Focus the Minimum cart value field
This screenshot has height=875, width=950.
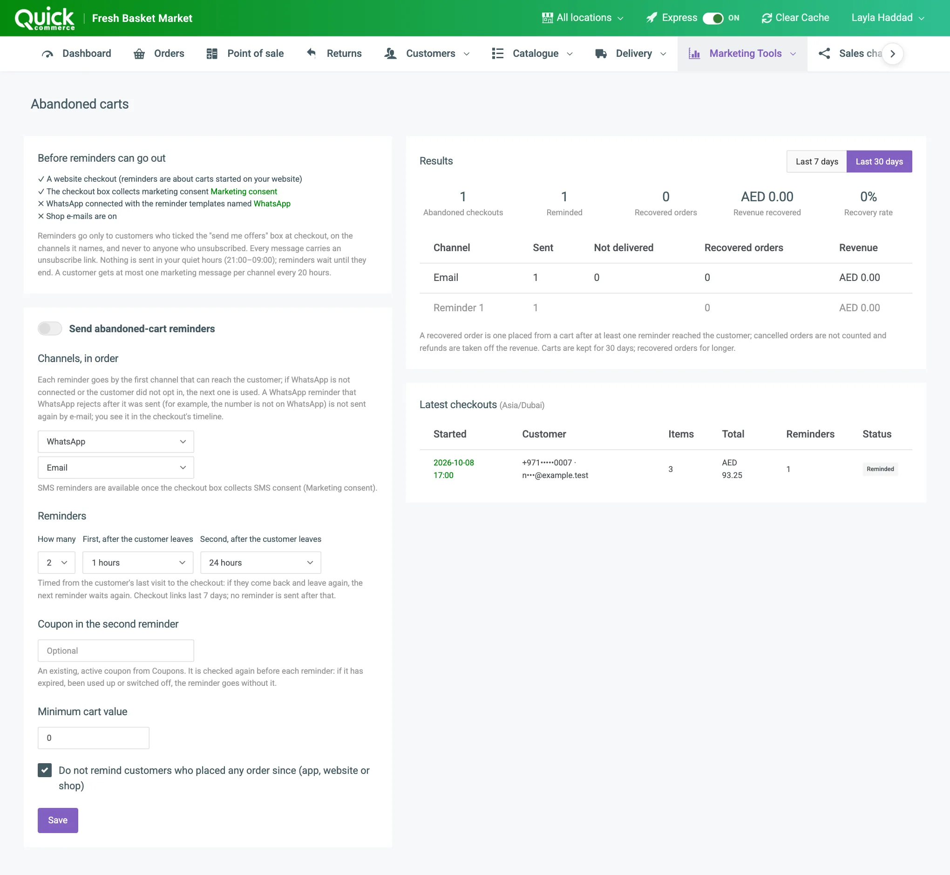(x=94, y=738)
